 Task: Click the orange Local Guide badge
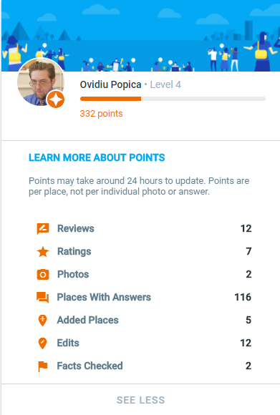pos(56,99)
